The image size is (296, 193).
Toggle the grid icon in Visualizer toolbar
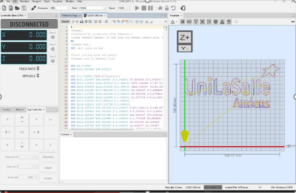click(182, 22)
